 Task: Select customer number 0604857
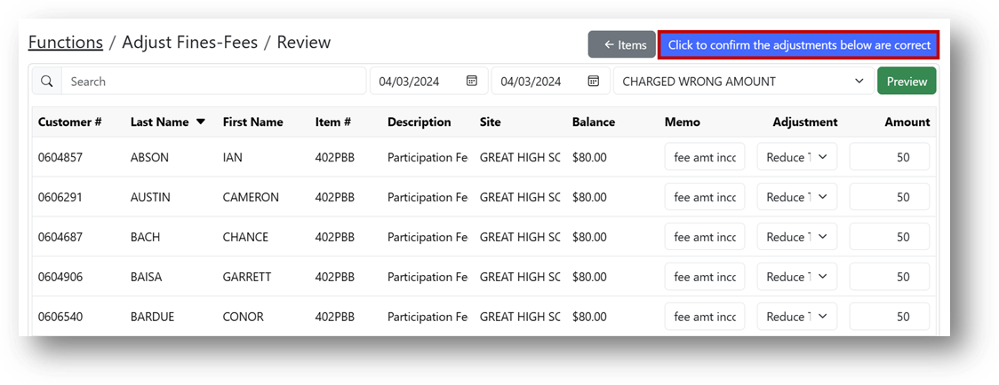(60, 157)
